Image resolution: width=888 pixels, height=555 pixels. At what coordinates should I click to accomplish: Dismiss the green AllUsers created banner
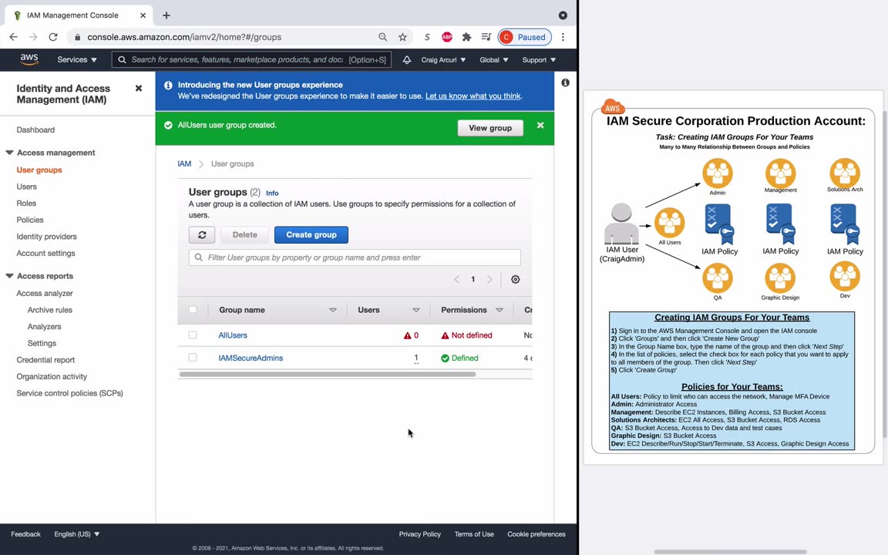pos(540,125)
